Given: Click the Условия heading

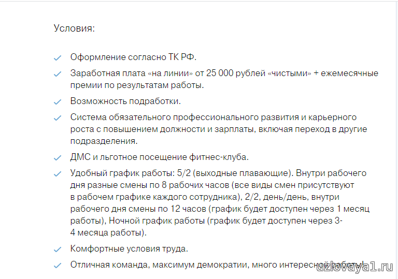Looking at the screenshot, I should pos(74,28).
